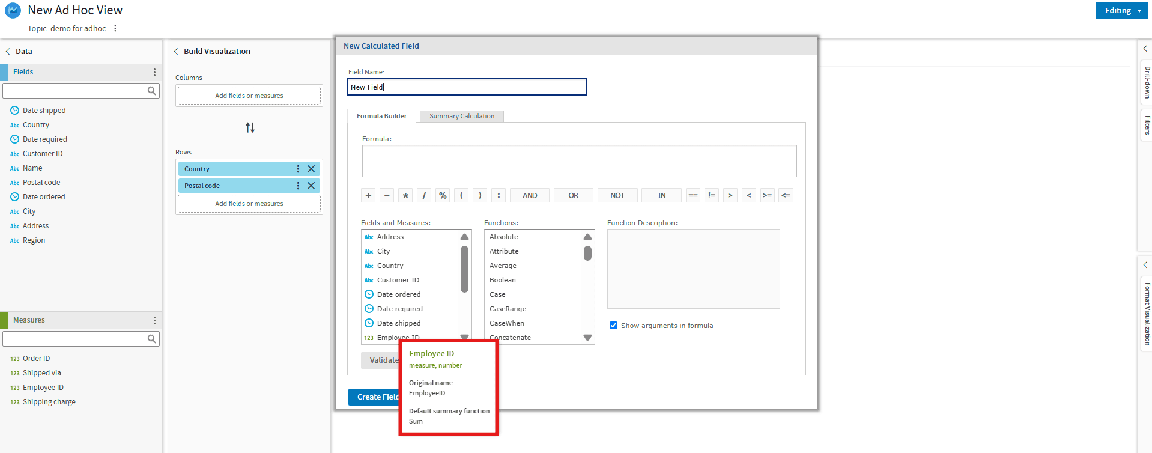Screen dimensions: 1152x453
Task: Click the swap columns and rows icon
Action: click(250, 127)
